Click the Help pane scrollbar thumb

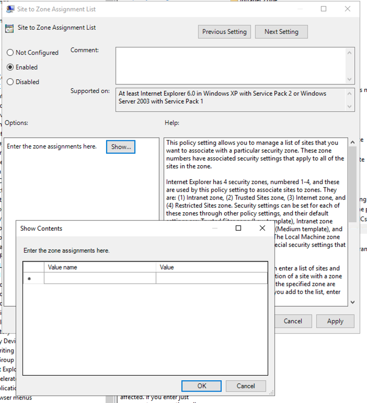tap(353, 184)
